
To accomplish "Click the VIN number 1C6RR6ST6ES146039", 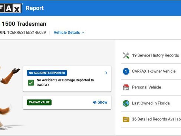I will click(26, 33).
